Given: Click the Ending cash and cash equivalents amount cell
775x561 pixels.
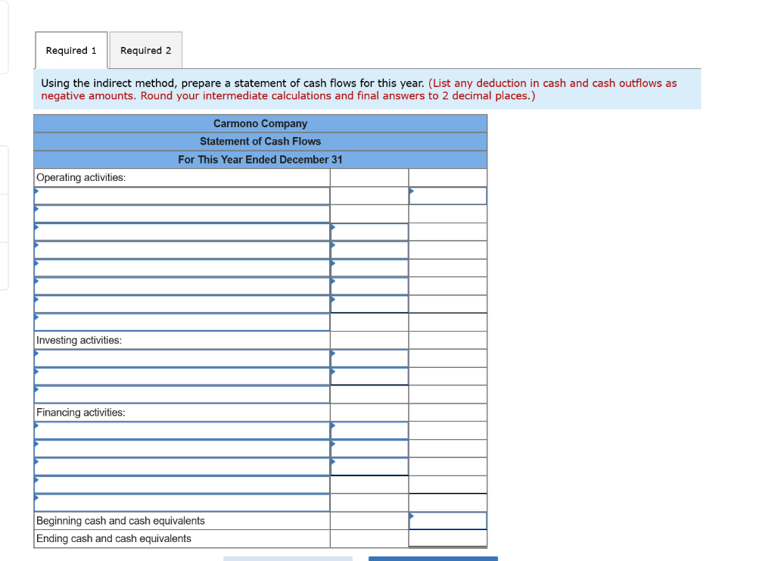Looking at the screenshot, I should click(447, 538).
